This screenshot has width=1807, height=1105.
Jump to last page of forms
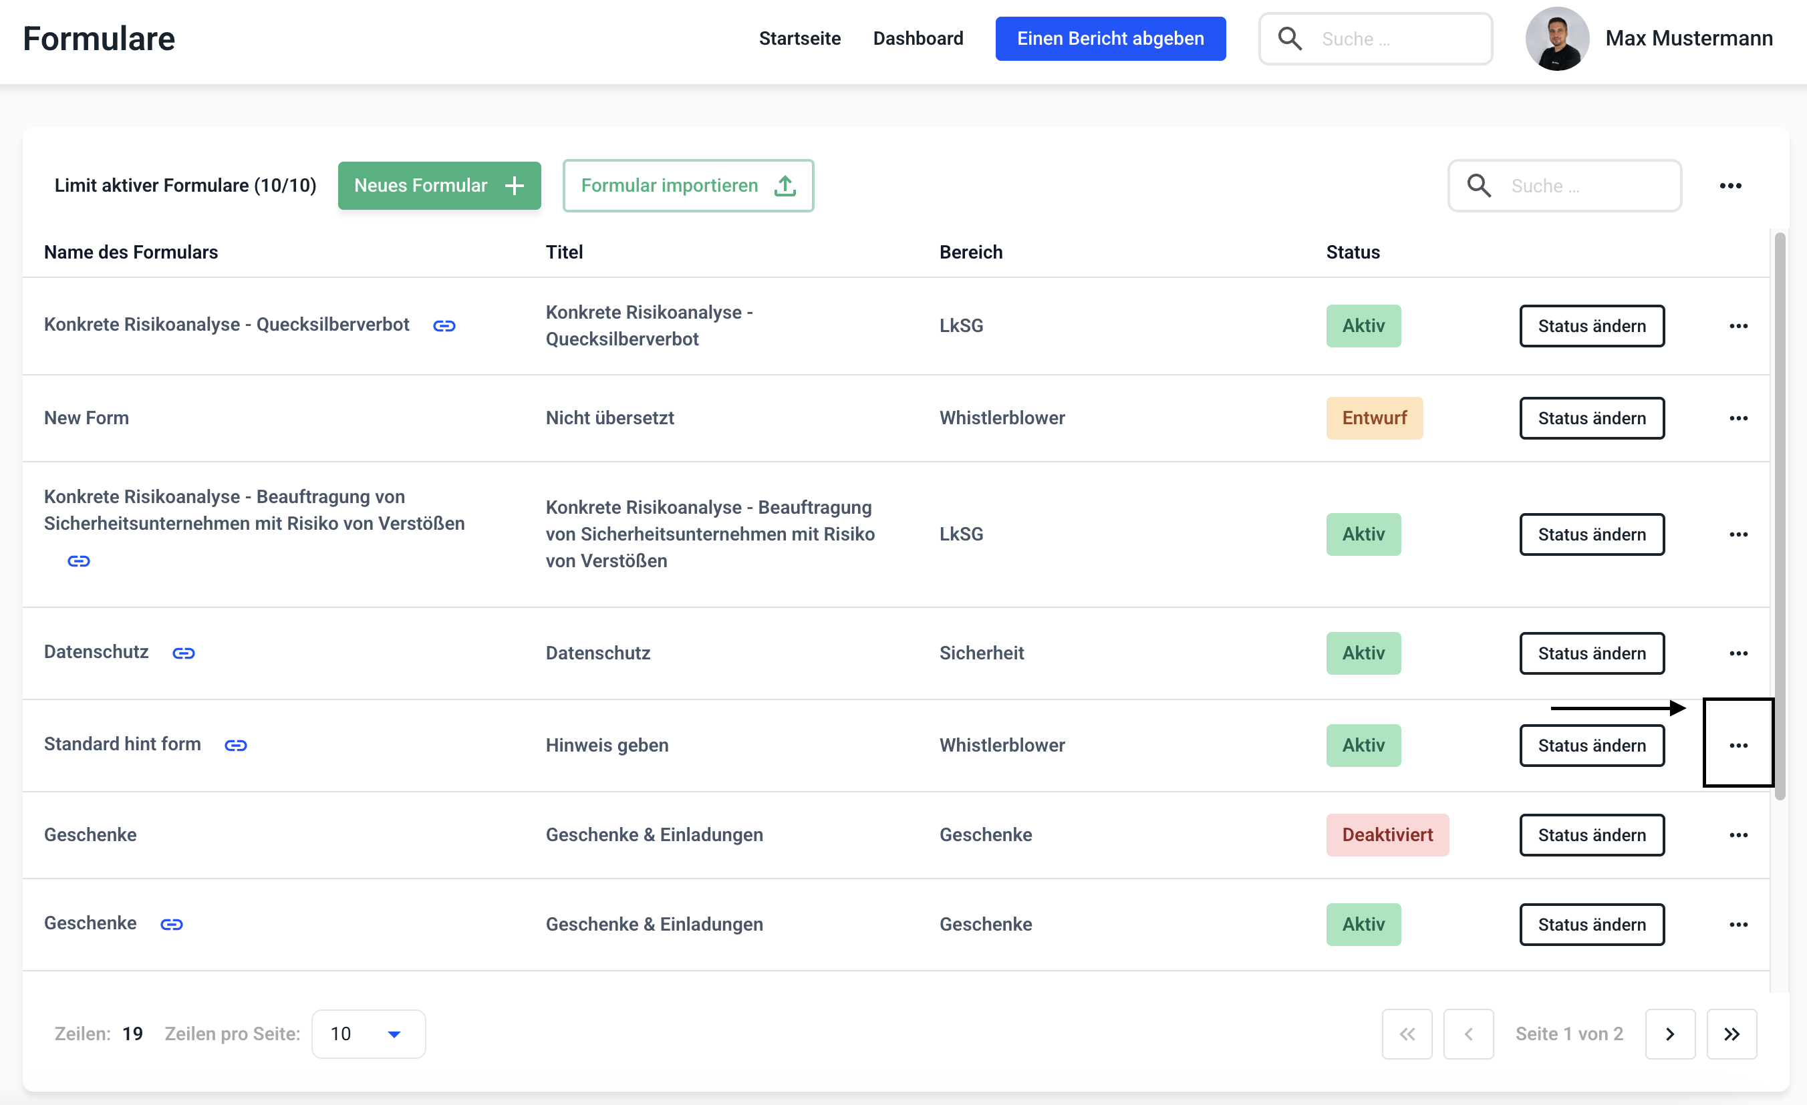1731,1033
